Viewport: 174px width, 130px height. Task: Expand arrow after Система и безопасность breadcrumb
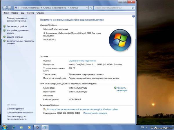click(68, 8)
